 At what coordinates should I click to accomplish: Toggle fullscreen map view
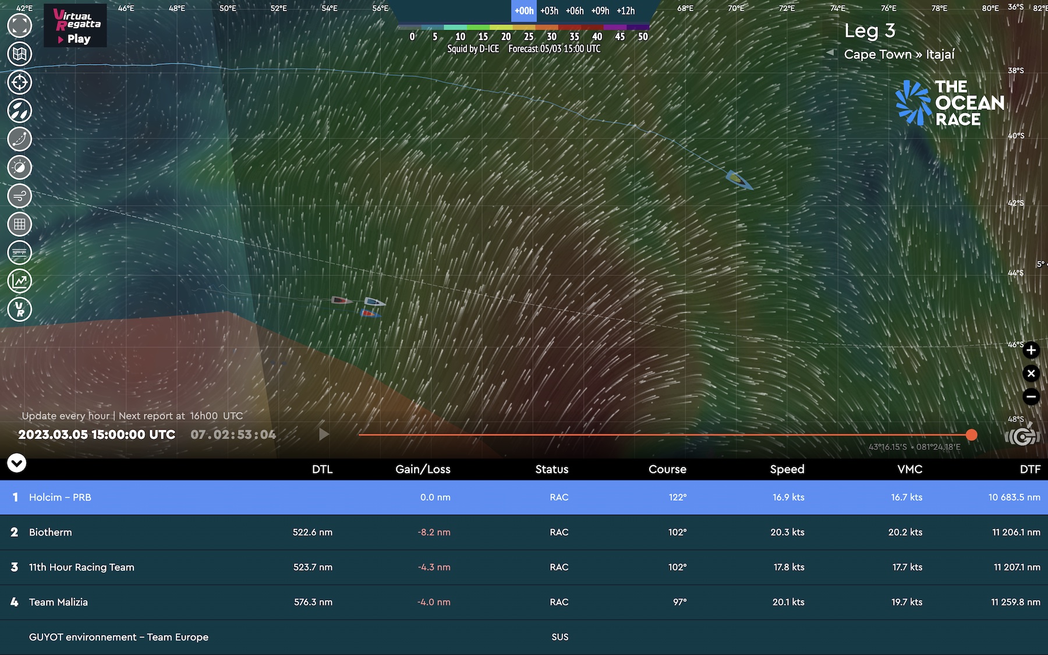20,25
